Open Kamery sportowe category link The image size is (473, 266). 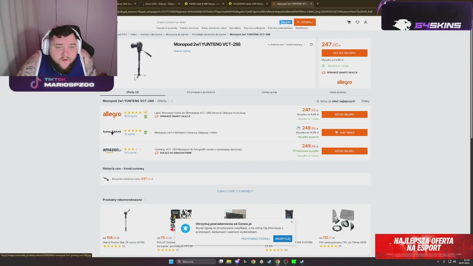click(189, 28)
